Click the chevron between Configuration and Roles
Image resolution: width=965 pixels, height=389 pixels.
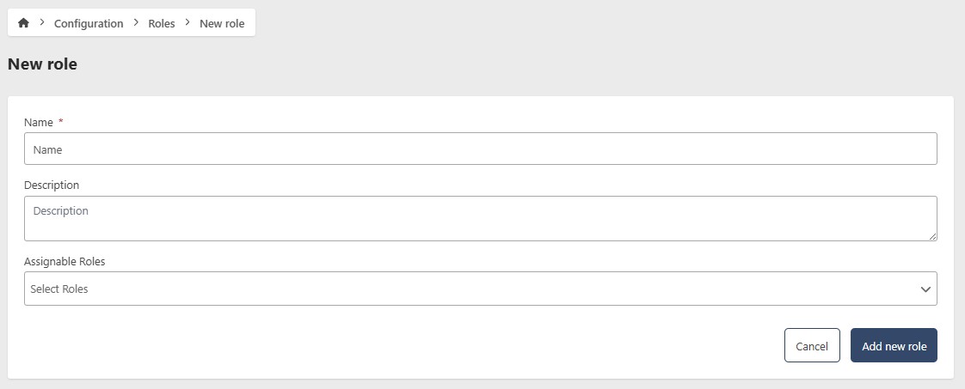[136, 22]
